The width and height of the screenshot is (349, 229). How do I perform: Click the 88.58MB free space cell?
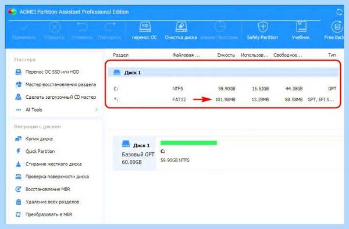[x=294, y=99]
